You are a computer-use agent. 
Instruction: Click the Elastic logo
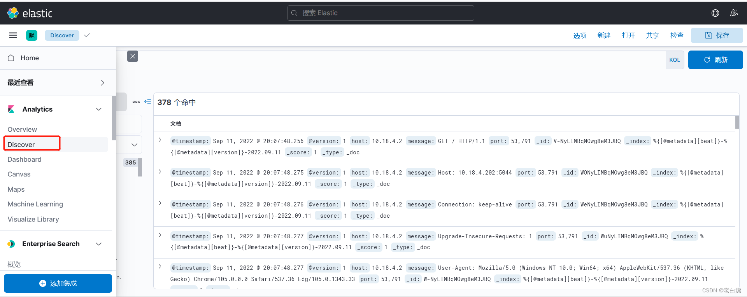point(30,13)
